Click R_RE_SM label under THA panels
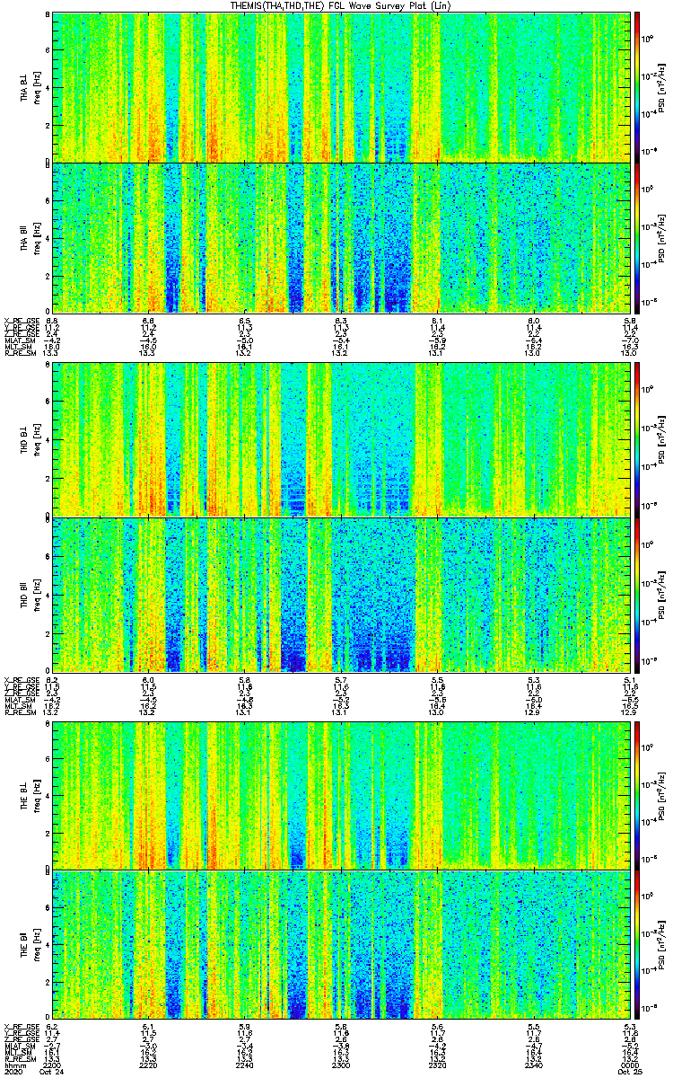Image resolution: width=673 pixels, height=1078 pixels. click(x=19, y=354)
